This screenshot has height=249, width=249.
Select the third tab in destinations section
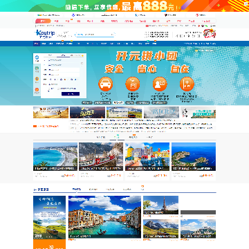(110, 190)
